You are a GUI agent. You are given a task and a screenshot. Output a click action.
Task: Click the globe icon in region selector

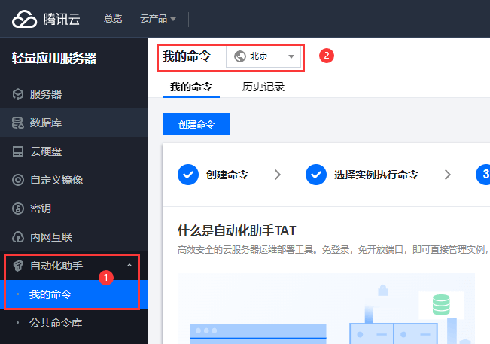tap(240, 56)
